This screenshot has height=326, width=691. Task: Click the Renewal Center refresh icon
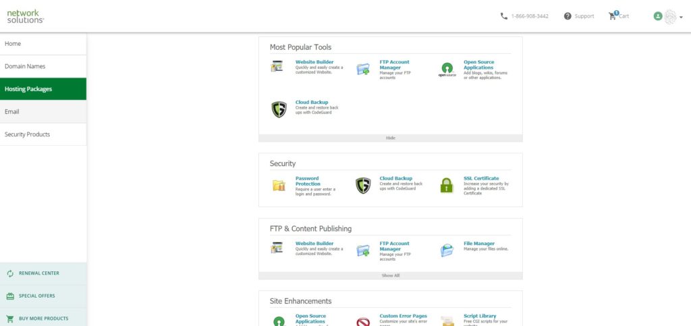click(11, 273)
